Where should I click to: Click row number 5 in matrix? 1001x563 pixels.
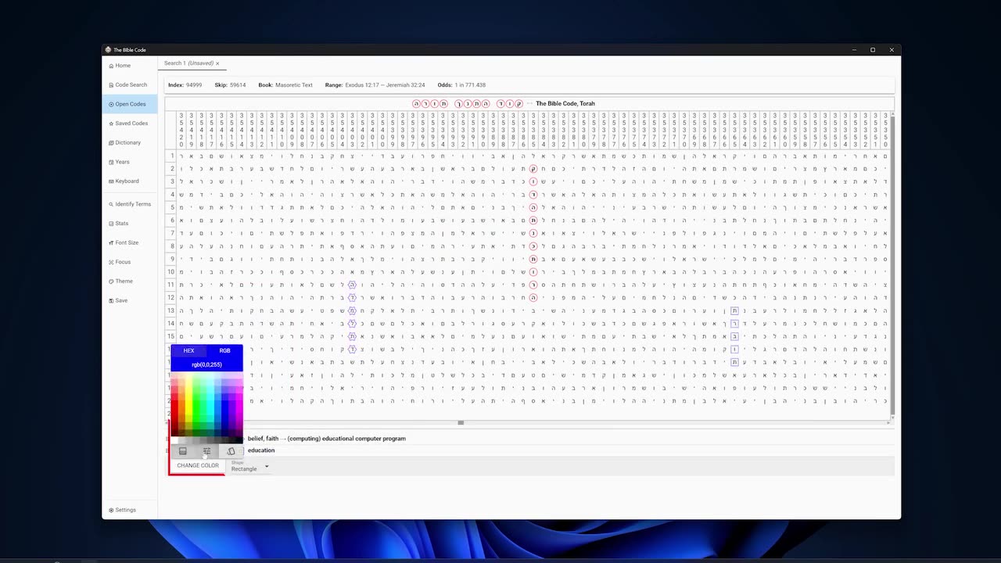coord(172,207)
